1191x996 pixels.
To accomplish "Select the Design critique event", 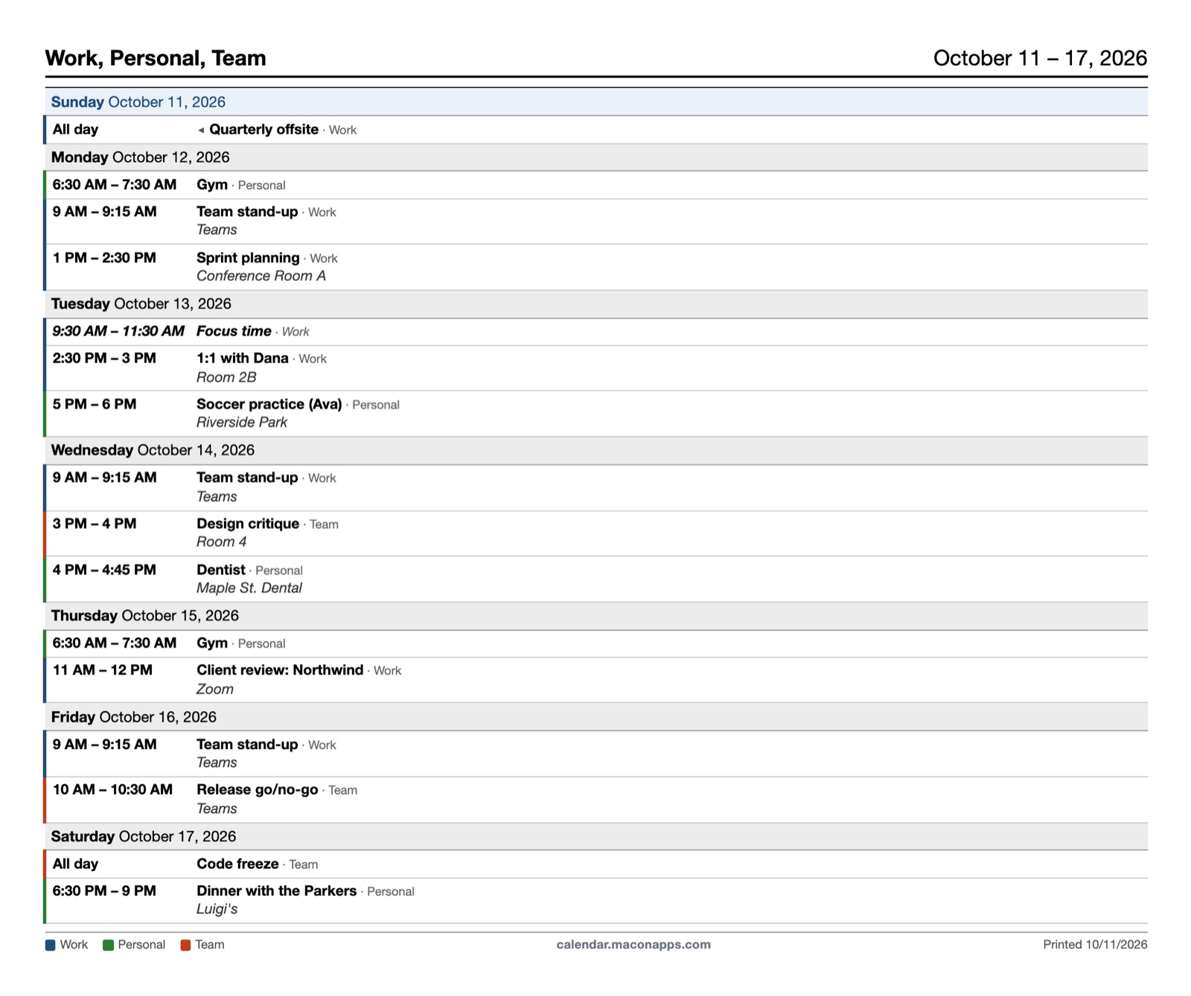I will coord(248,524).
